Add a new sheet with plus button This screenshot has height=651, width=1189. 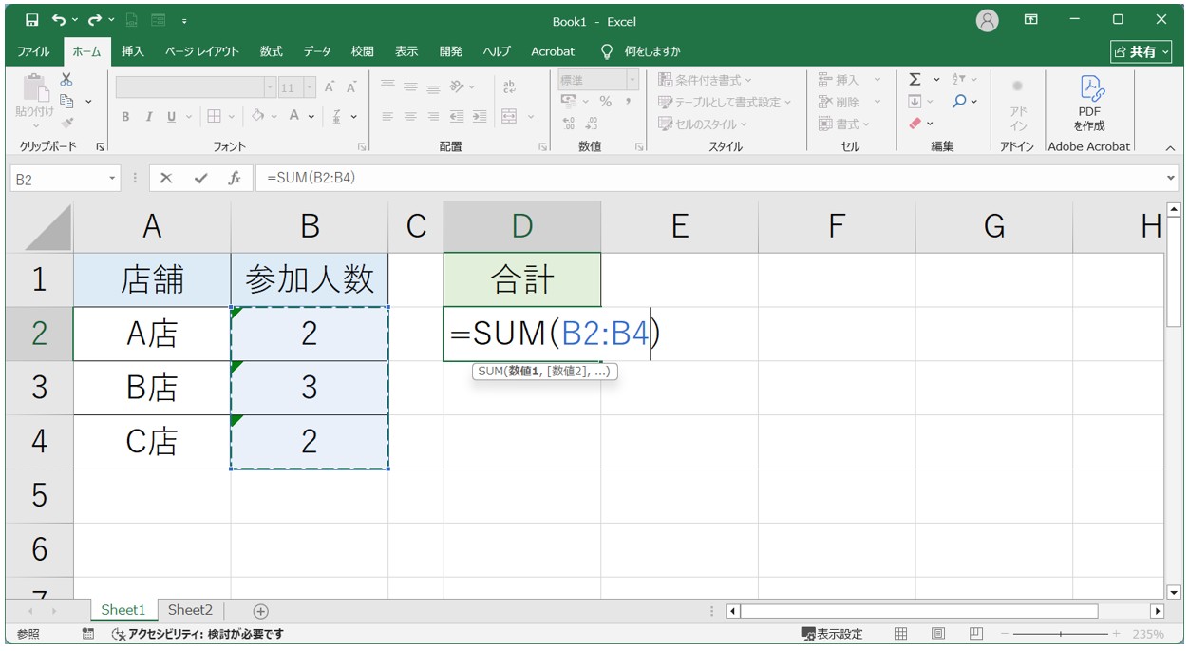(260, 611)
